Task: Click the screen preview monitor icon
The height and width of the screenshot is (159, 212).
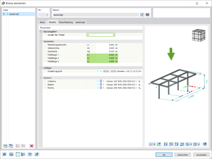Action: pos(30,154)
